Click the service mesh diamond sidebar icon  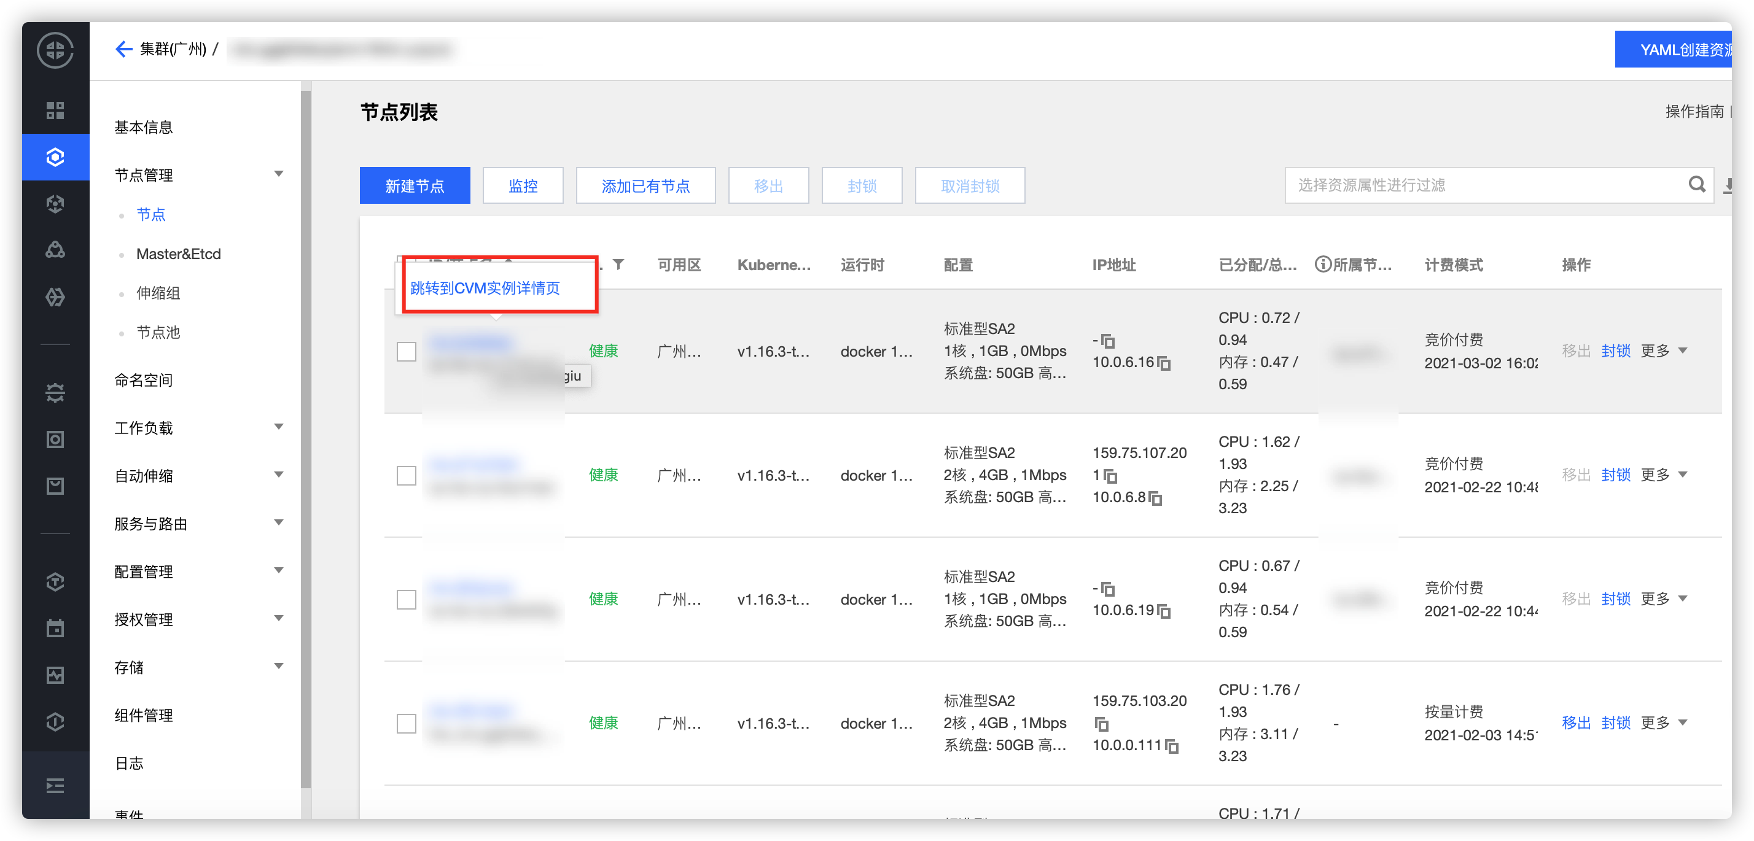55,296
